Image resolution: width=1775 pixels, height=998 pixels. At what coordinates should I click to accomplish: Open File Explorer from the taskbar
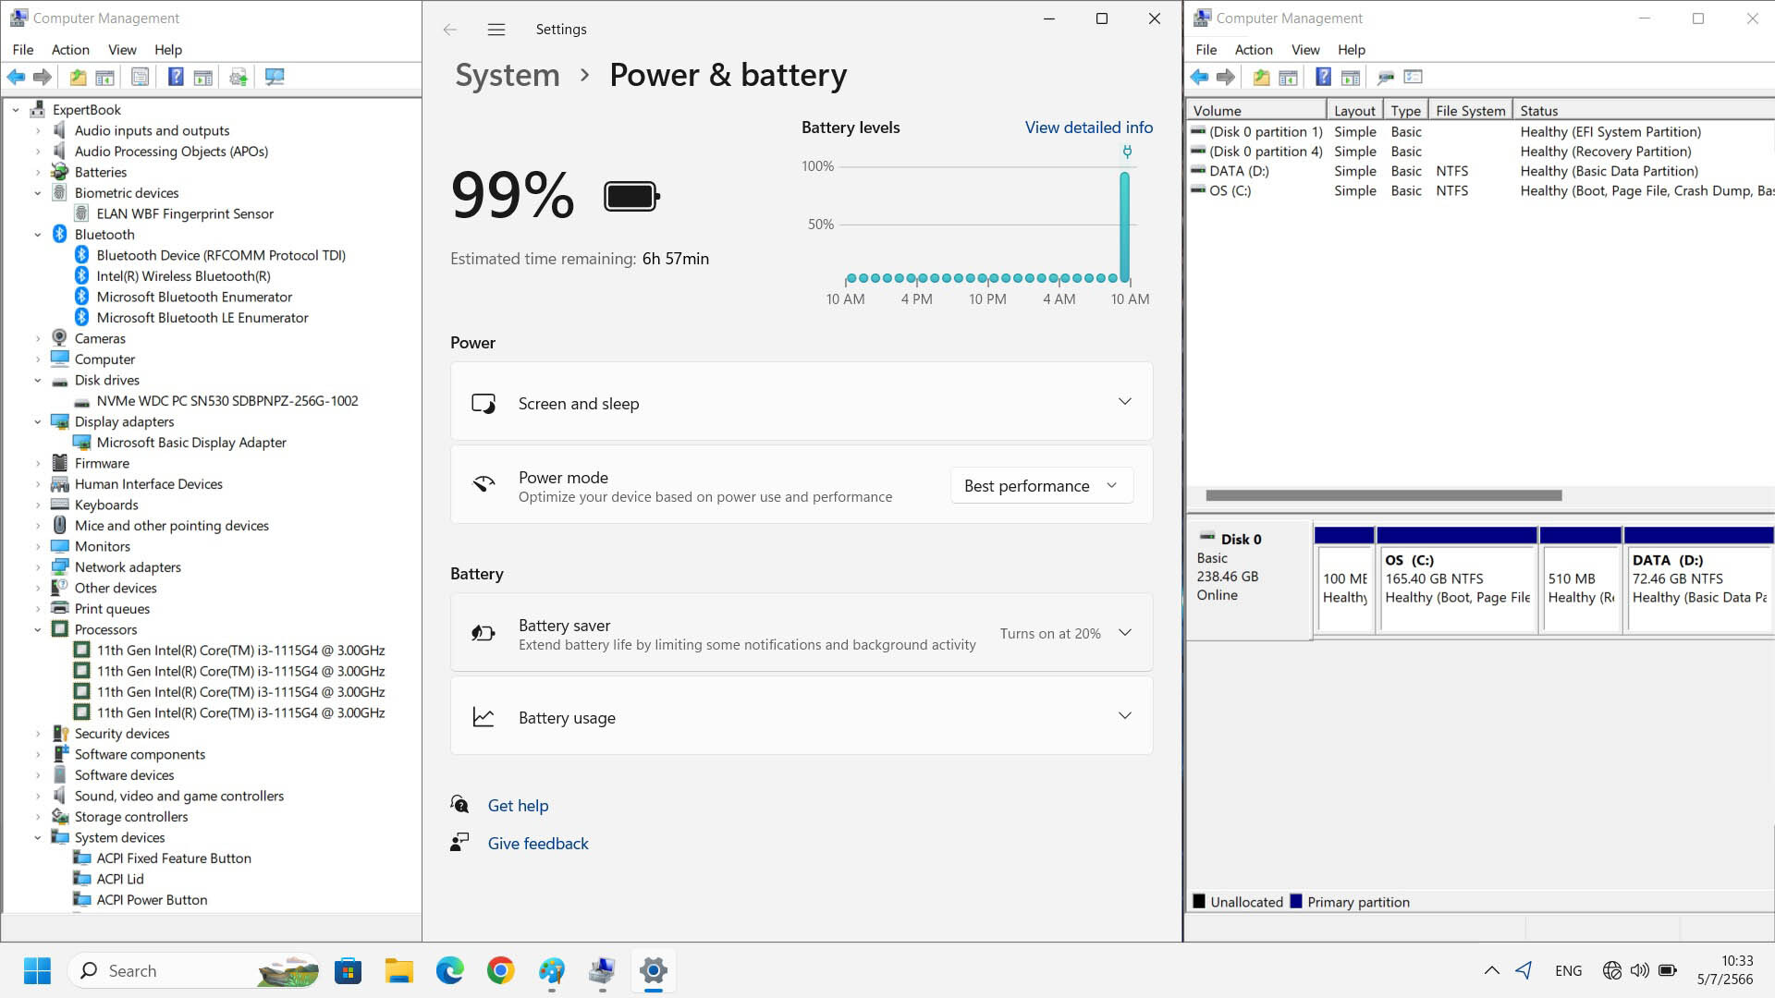pos(399,971)
